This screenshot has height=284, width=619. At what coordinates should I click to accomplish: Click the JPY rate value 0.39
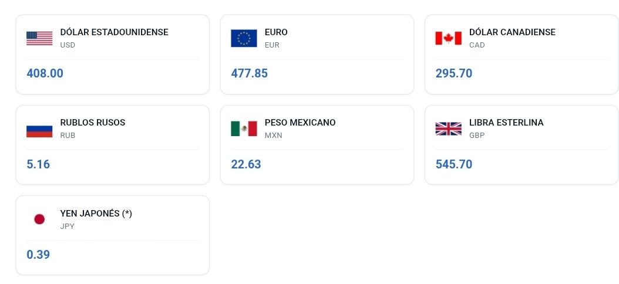tap(38, 255)
